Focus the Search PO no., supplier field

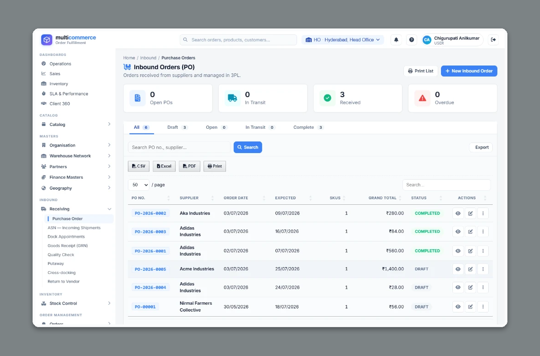(179, 148)
